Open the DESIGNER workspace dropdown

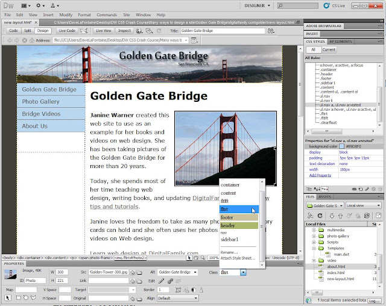[257, 5]
